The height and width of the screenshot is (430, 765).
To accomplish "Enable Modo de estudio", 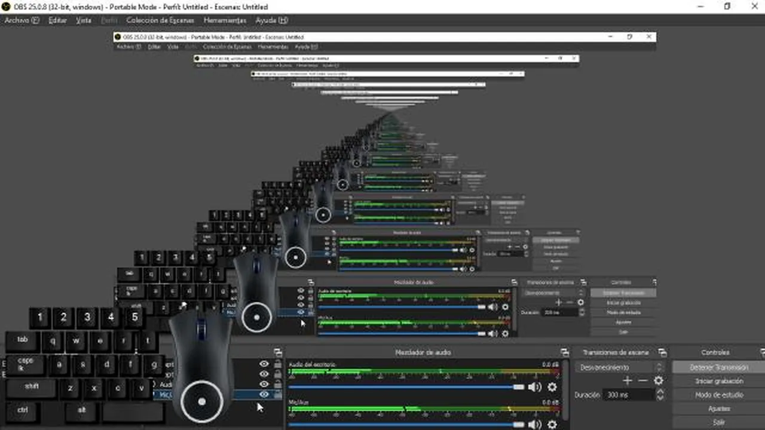I will [719, 395].
